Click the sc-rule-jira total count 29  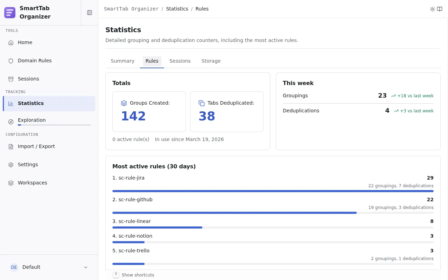[430, 178]
